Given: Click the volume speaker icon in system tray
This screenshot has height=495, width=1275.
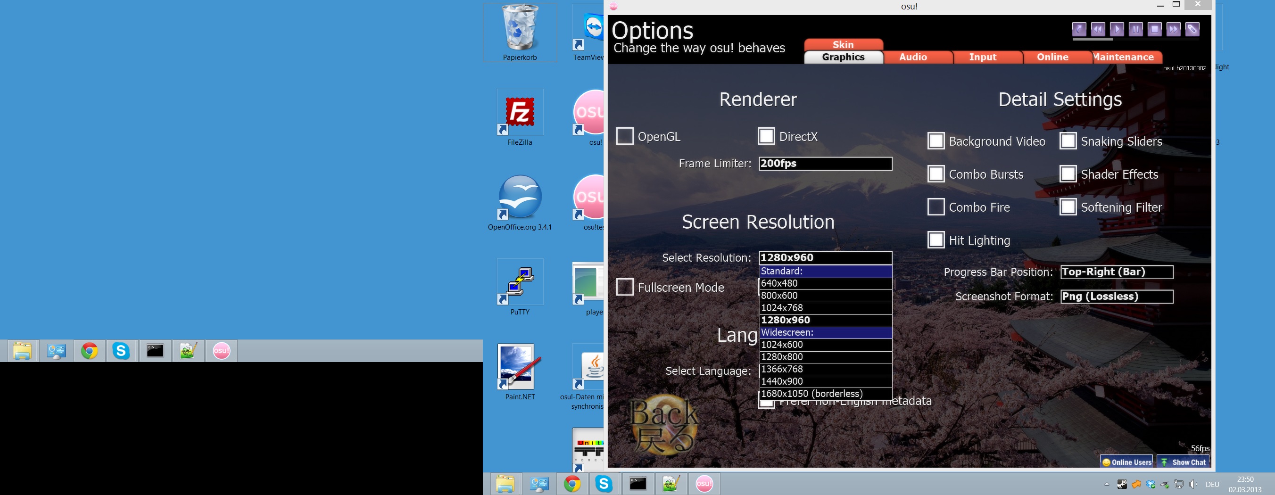Looking at the screenshot, I should [x=1193, y=484].
